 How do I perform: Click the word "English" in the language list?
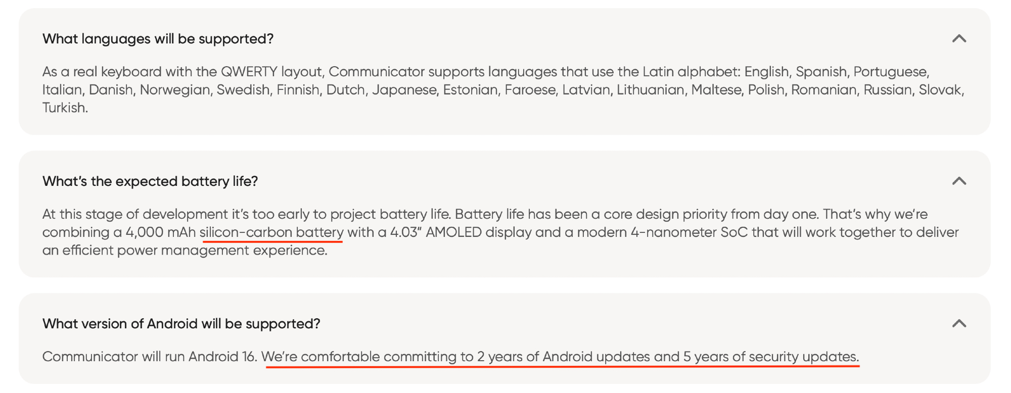pyautogui.click(x=766, y=72)
